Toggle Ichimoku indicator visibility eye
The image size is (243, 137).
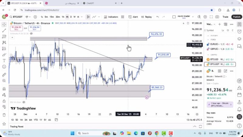(31, 33)
